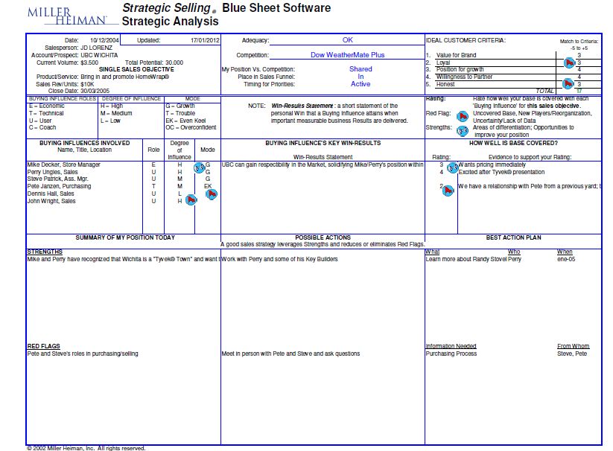Click strengths text about Mike and Perry
Viewport: 613px width, 451px height.
click(124, 259)
